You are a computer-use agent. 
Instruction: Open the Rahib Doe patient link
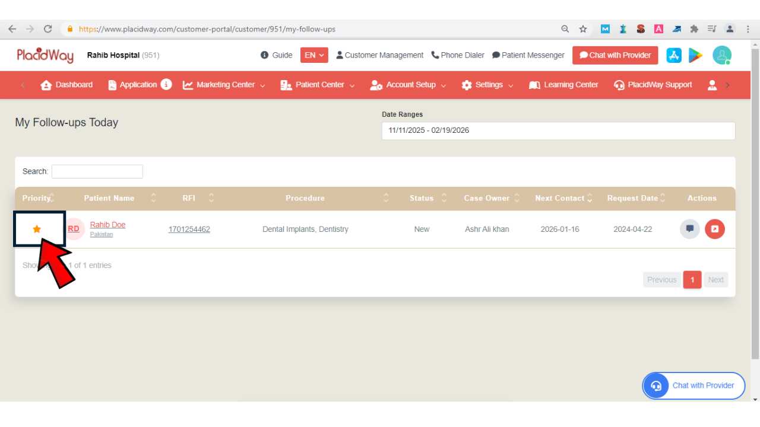(107, 225)
